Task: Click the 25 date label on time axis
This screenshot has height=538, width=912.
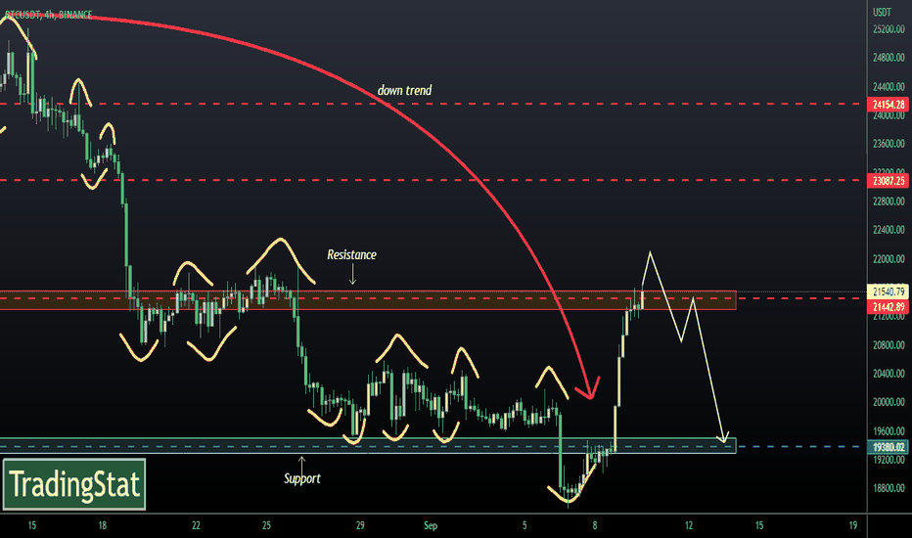Action: 266,525
